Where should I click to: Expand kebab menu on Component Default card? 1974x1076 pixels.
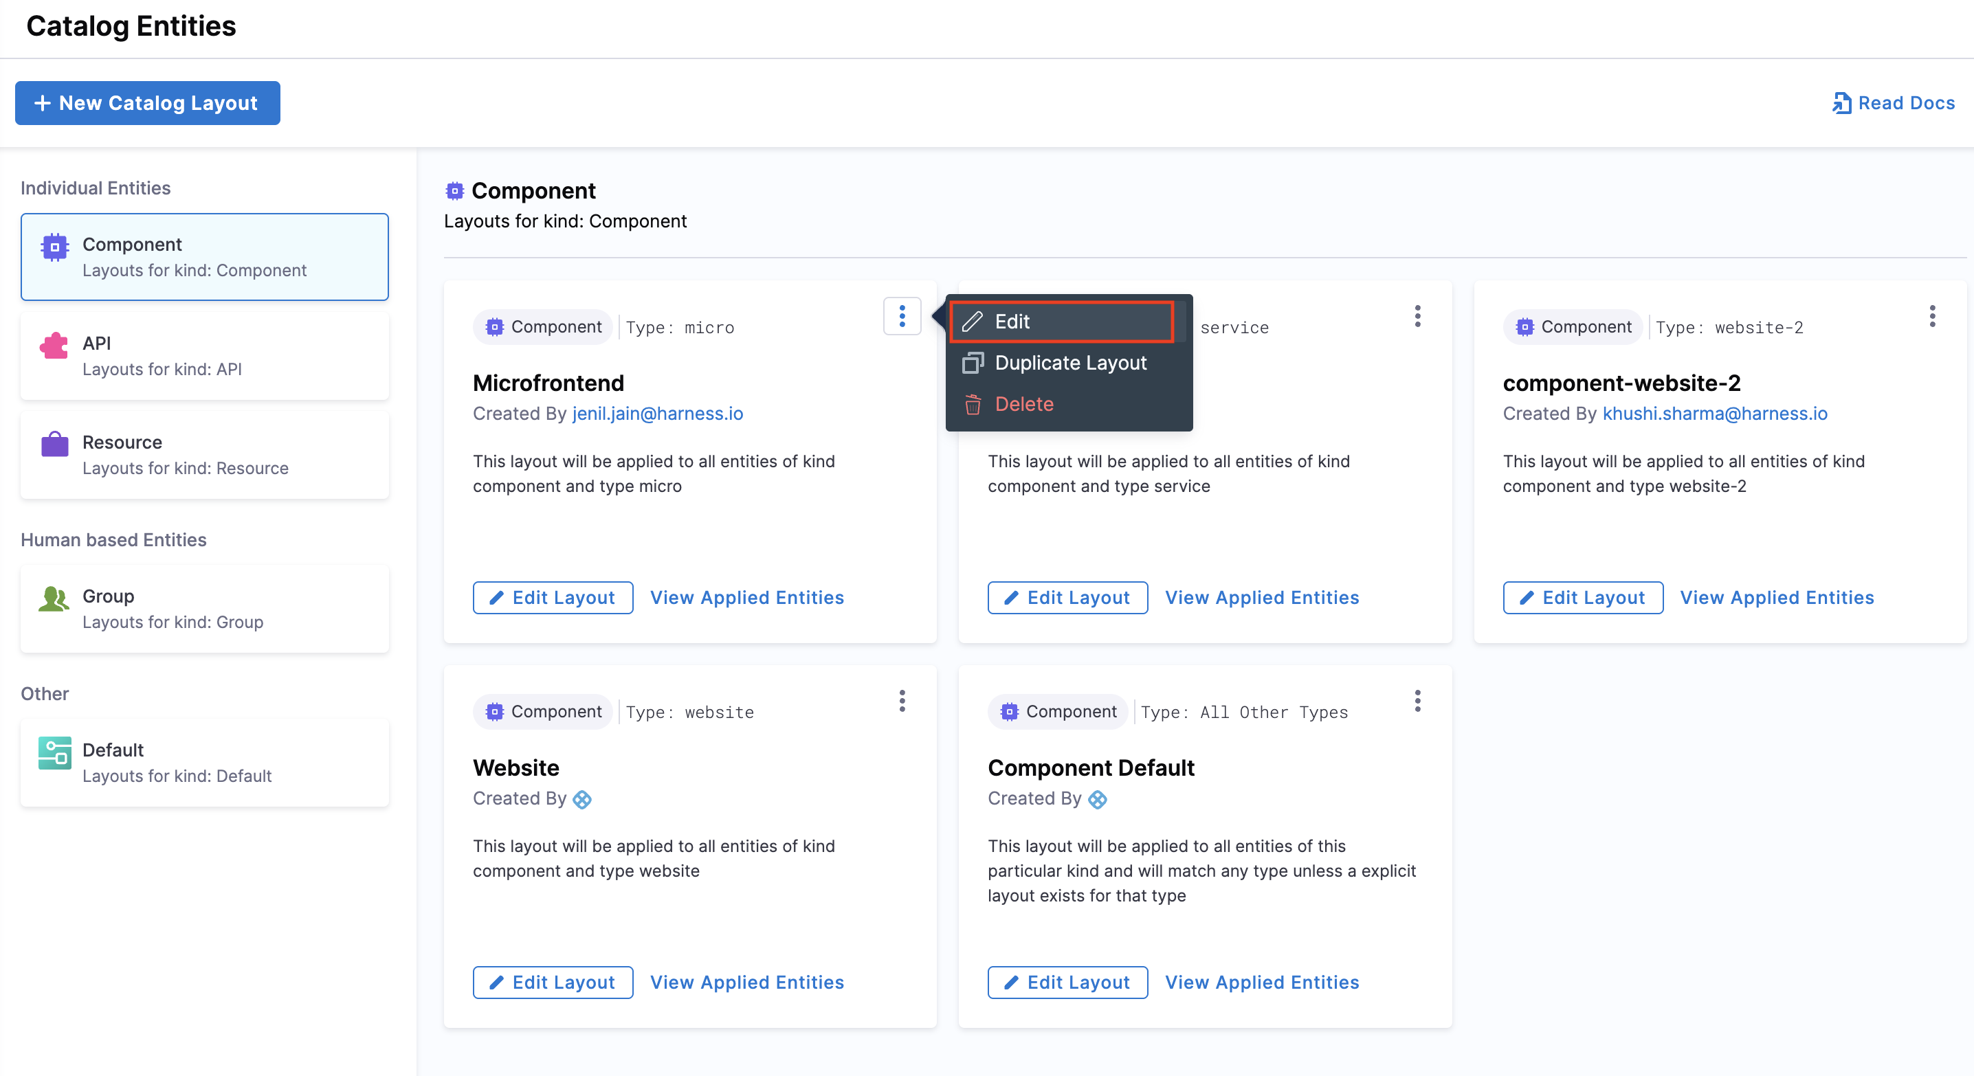coord(1417,701)
